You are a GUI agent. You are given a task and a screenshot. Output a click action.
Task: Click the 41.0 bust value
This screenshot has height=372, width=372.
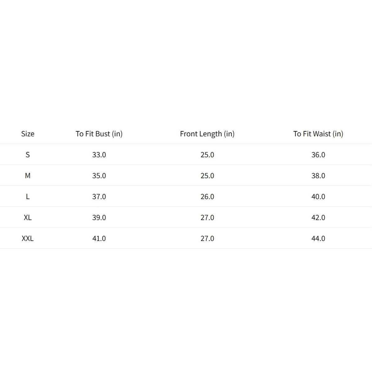coord(99,238)
